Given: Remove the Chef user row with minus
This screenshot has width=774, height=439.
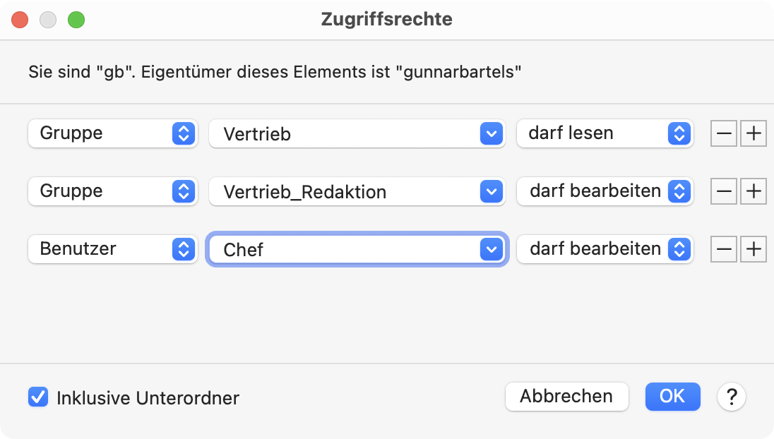Looking at the screenshot, I should click(724, 249).
